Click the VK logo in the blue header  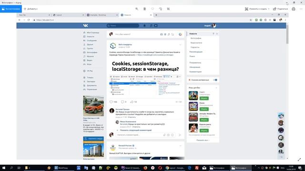85,26
